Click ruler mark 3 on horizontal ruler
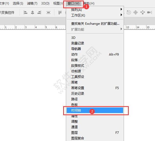The width and height of the screenshot is (155, 141). (x=26, y=27)
